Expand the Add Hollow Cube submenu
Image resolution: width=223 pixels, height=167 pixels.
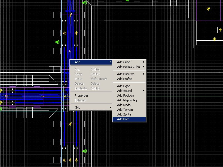point(129,67)
